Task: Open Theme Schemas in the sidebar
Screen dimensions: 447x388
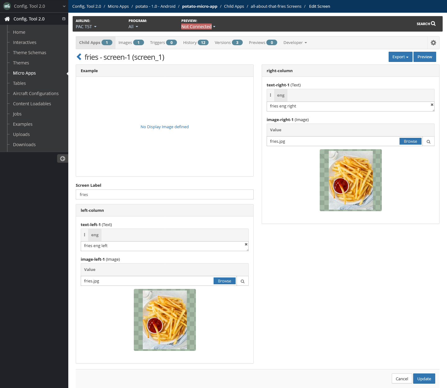Action: [x=29, y=53]
